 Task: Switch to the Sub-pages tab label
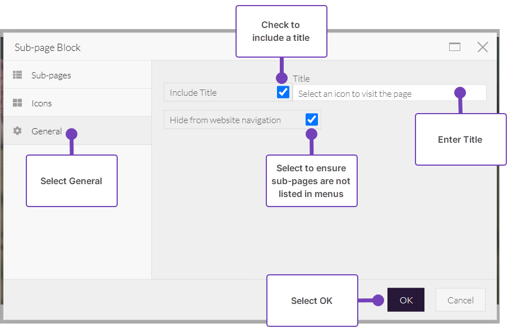coord(51,75)
